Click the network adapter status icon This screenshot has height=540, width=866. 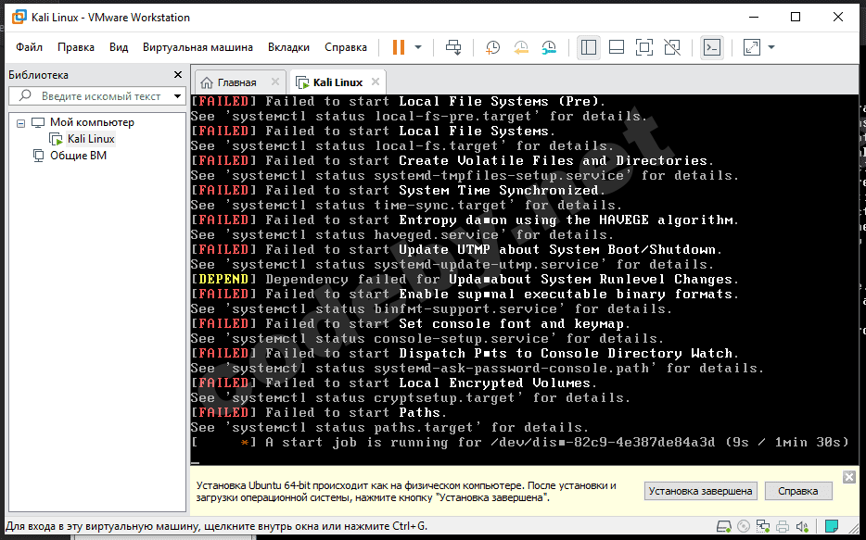(x=763, y=526)
